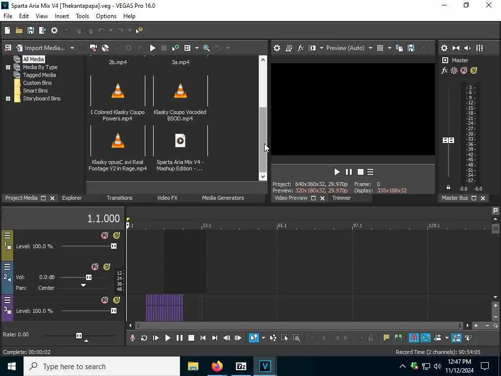
Task: Open the Media Generators tab
Action: (x=223, y=198)
